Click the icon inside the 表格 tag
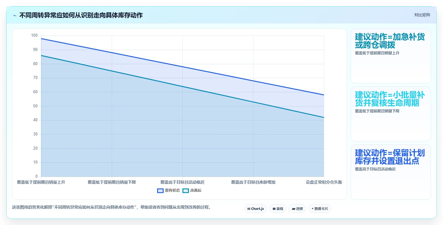Screen dimensions: 443x225 (274, 209)
